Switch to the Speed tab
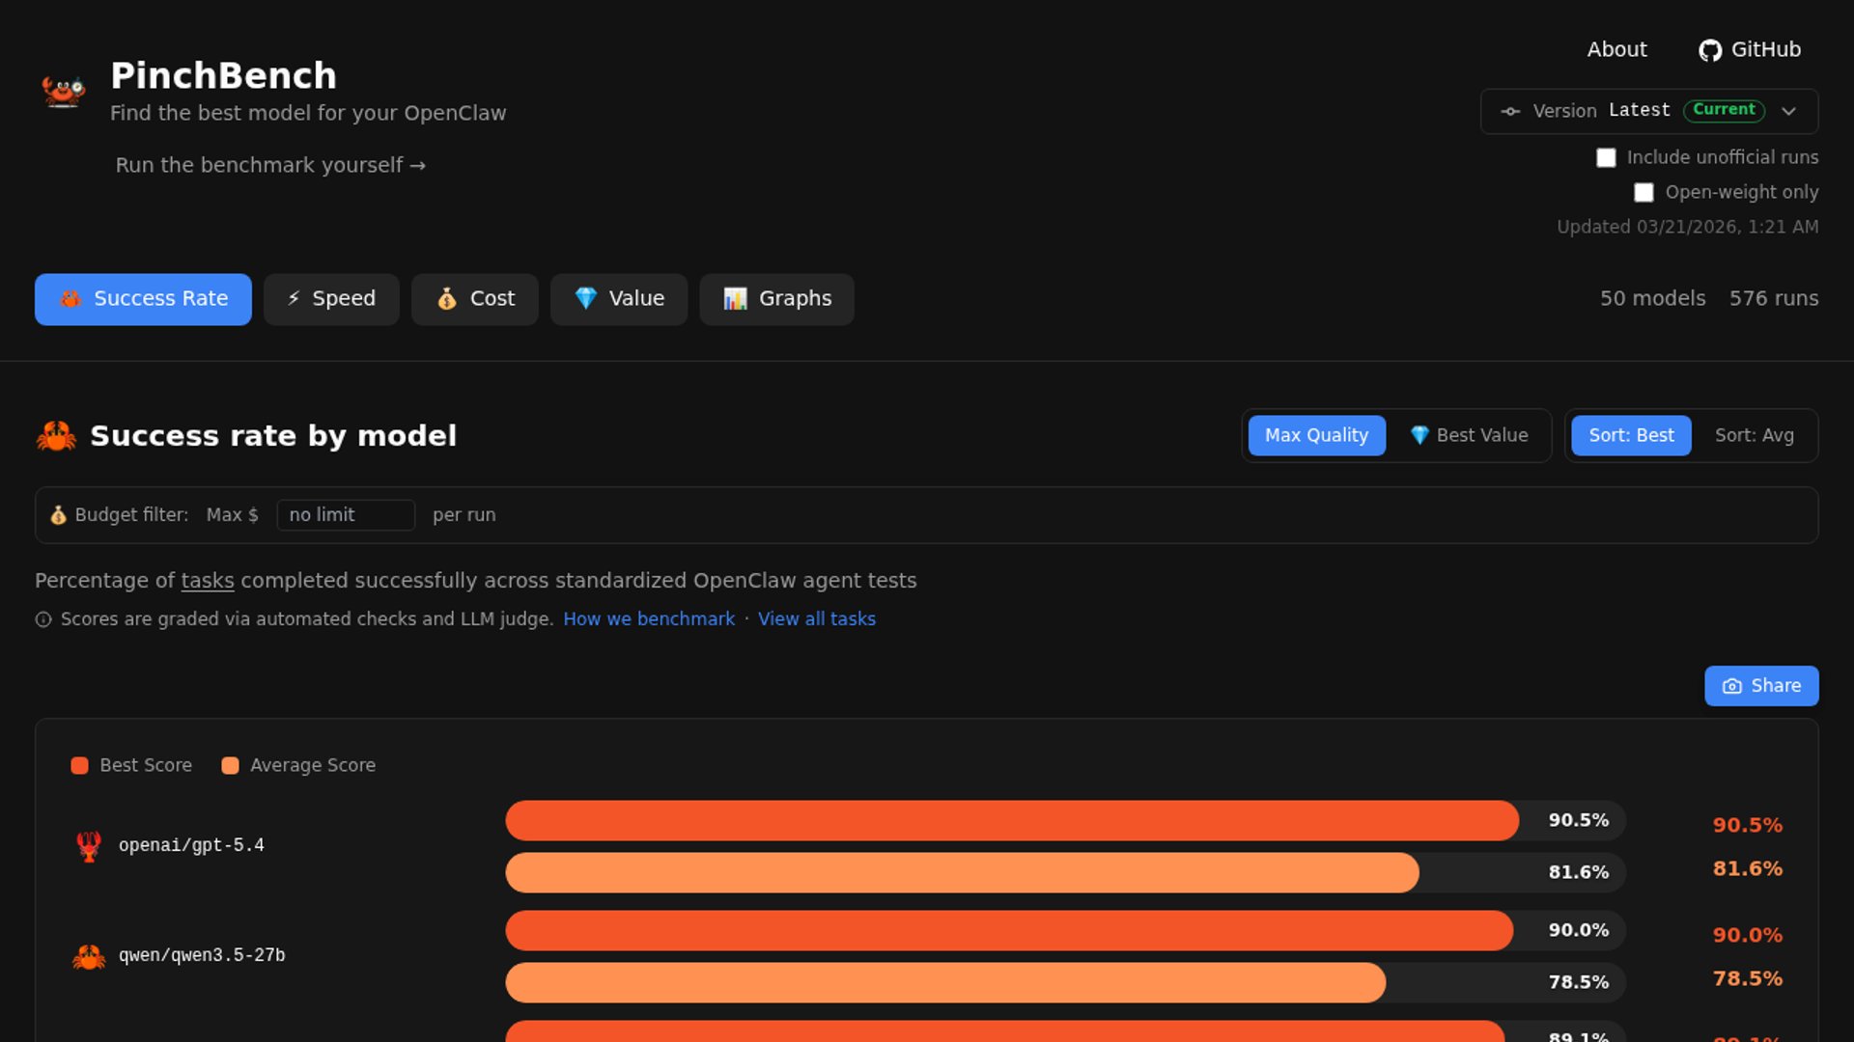This screenshot has height=1042, width=1854. tap(331, 299)
